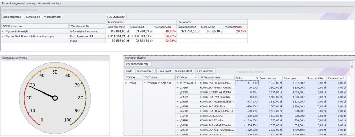Click the -1 204,70 zł saldo cell
This screenshot has width=355, height=137.
247,125
